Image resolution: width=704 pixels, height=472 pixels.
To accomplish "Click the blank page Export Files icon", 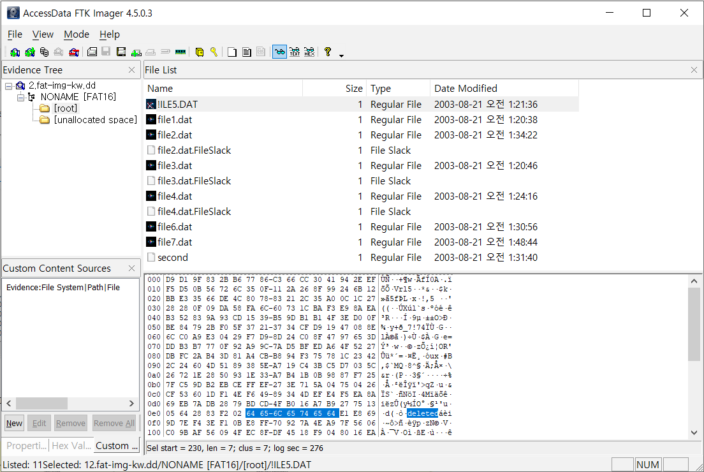I will 232,52.
